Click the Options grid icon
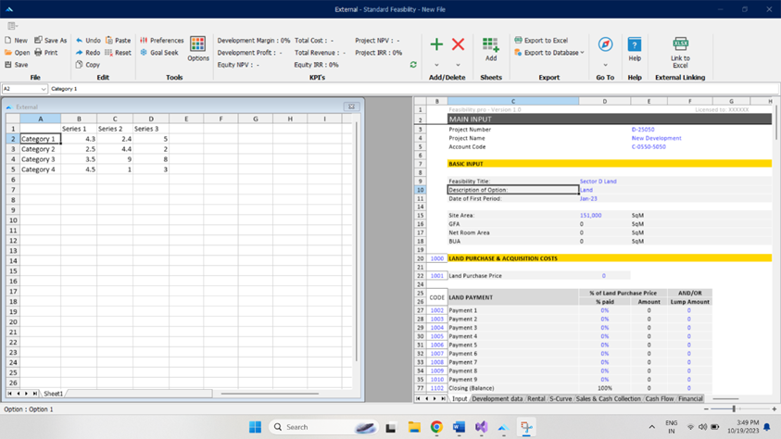 (x=197, y=44)
